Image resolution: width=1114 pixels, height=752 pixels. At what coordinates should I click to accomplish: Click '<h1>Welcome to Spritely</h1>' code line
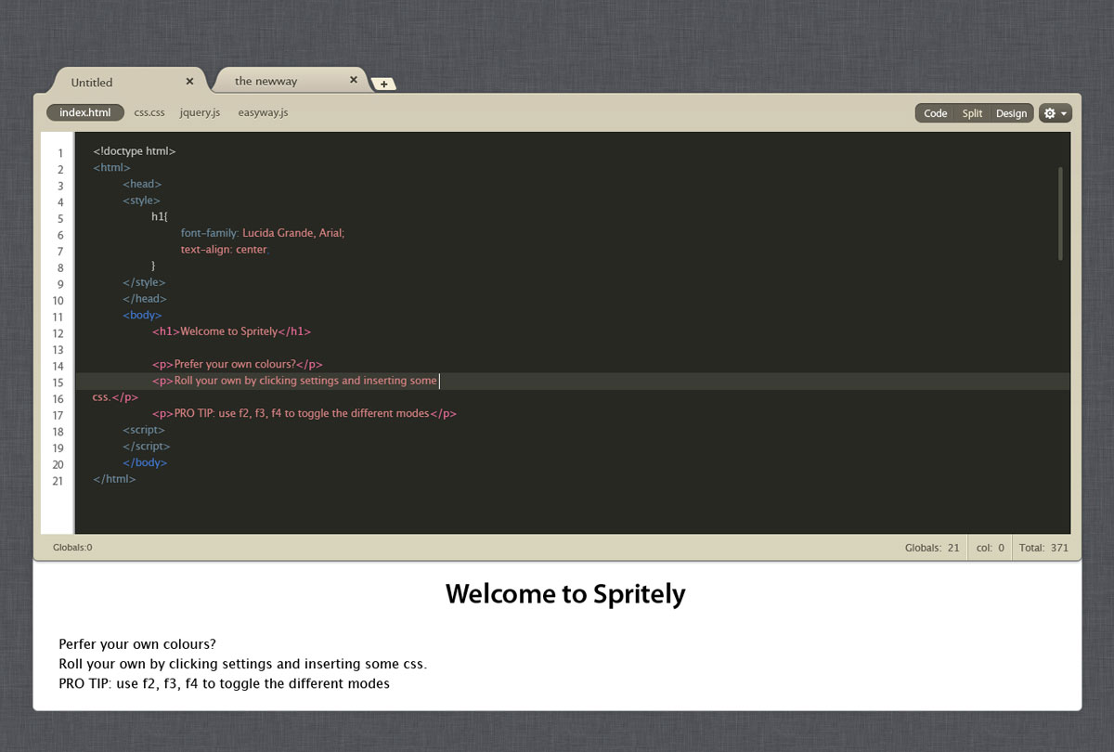232,331
